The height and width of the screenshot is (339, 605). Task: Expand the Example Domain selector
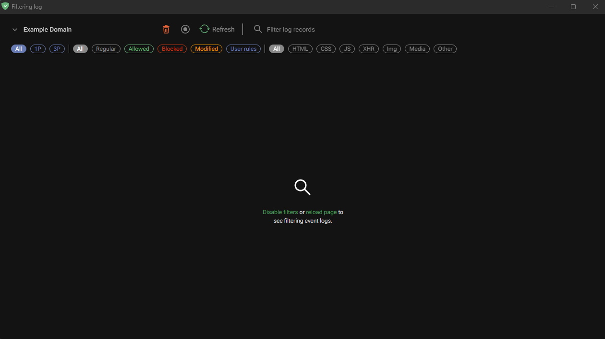(x=15, y=29)
